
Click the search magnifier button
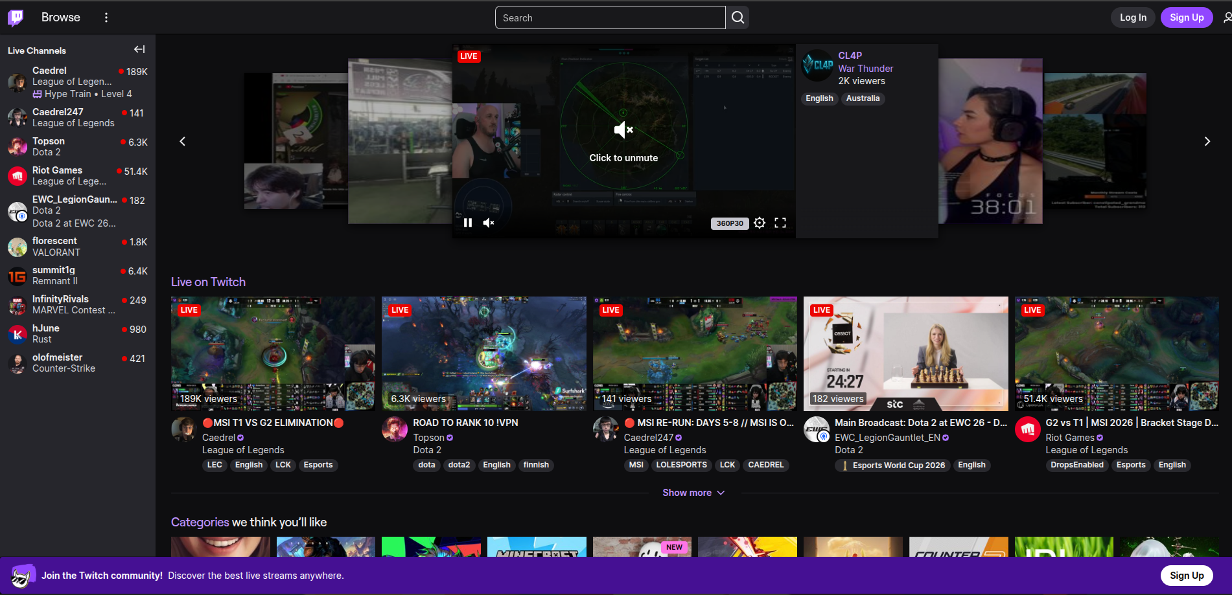click(x=738, y=17)
